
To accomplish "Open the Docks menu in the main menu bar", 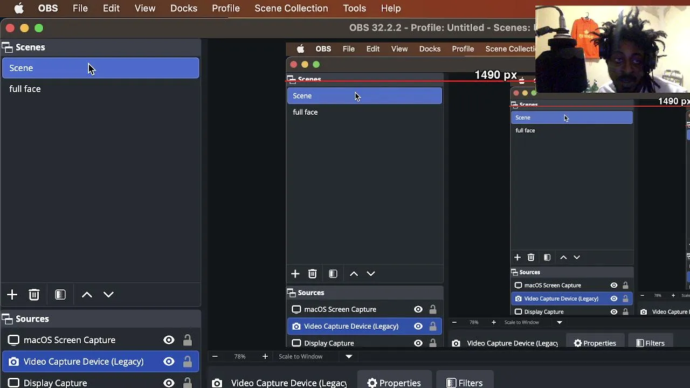I will pyautogui.click(x=184, y=8).
